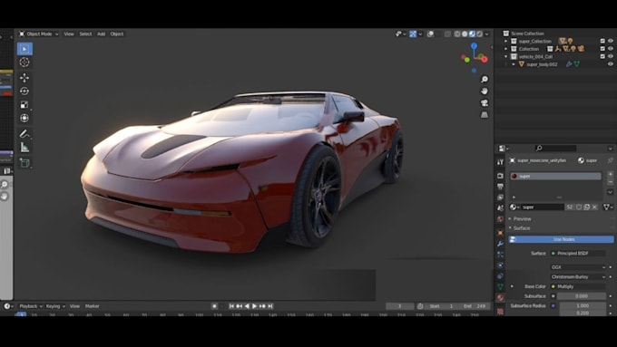
Task: Open the Render properties tab
Action: click(500, 176)
